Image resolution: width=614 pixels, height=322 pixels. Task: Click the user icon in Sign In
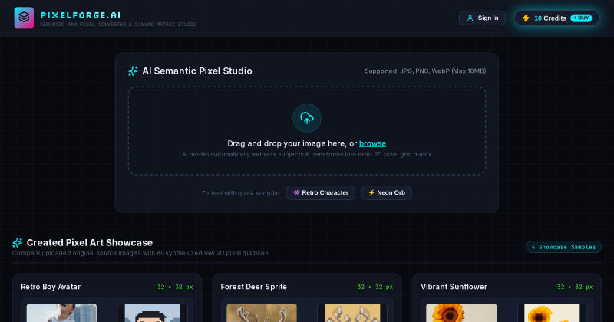point(470,18)
